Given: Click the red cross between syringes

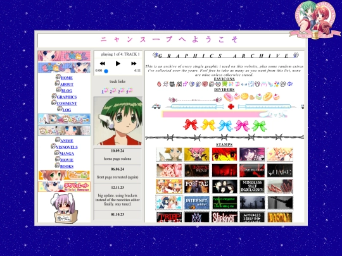Looking at the screenshot, I should tap(231, 107).
